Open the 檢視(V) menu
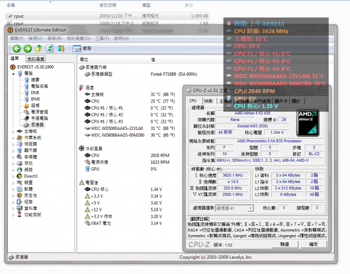Image resolution: width=350 pixels, height=274 pixels. pyautogui.click(x=36, y=38)
